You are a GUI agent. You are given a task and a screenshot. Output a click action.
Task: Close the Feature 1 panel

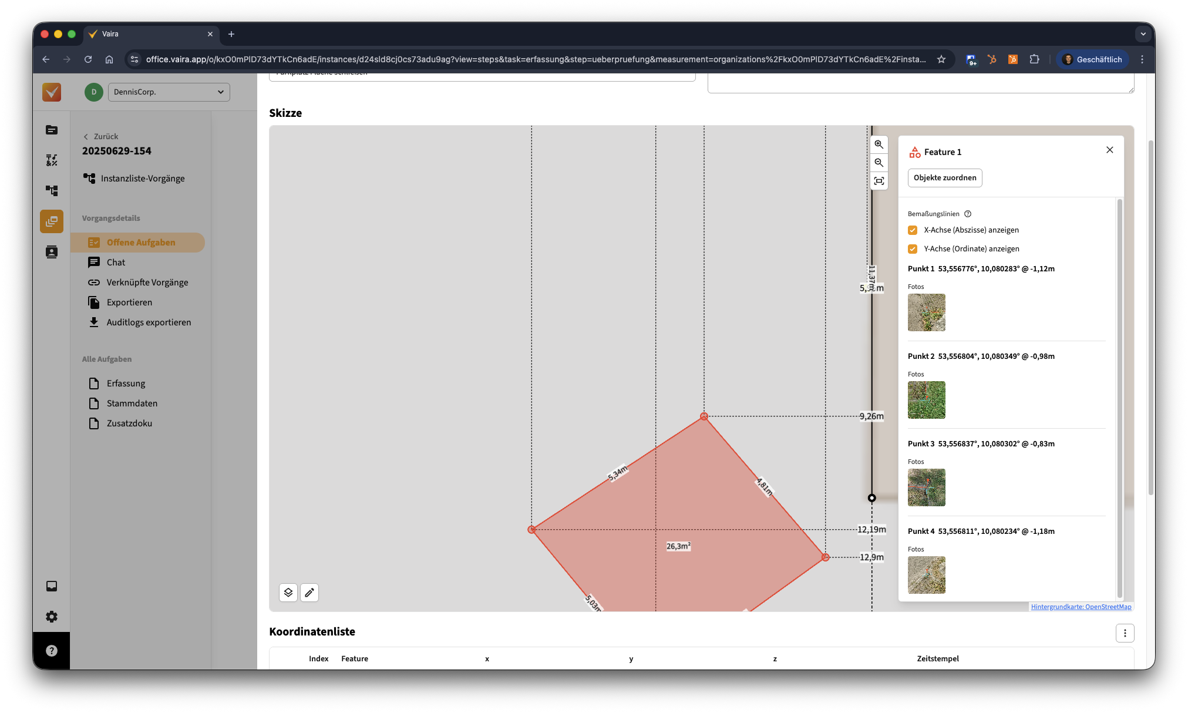click(1109, 150)
